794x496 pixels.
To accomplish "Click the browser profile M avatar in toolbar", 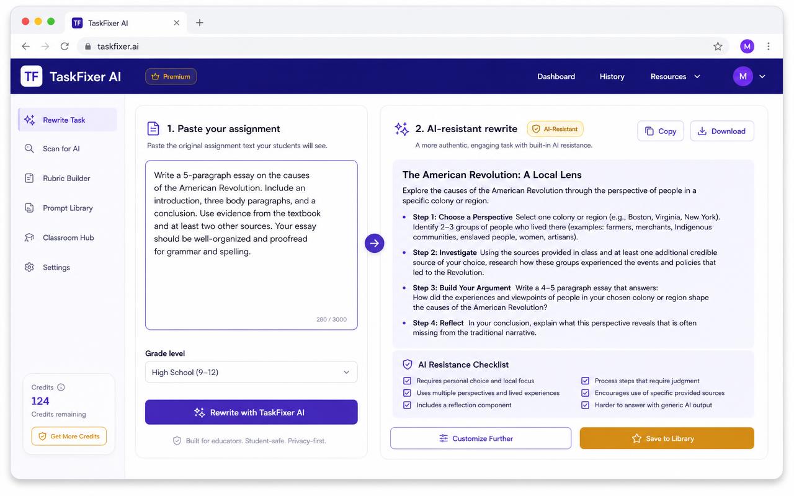I will (747, 46).
